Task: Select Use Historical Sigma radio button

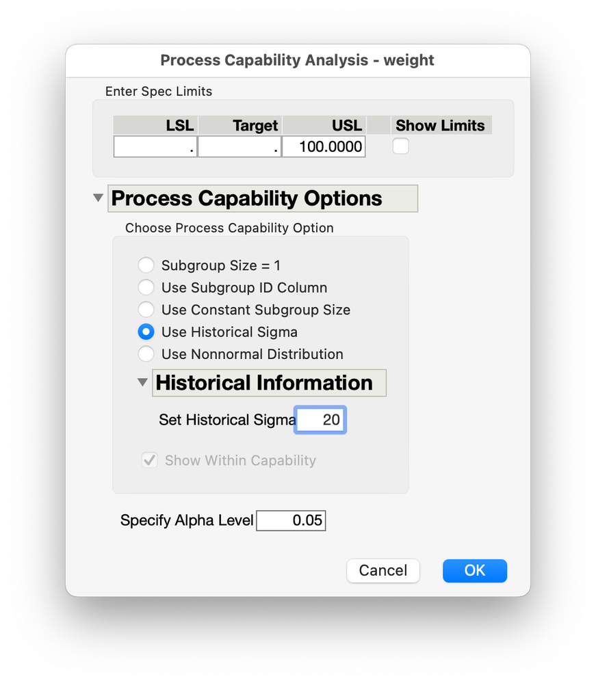Action: pyautogui.click(x=146, y=332)
